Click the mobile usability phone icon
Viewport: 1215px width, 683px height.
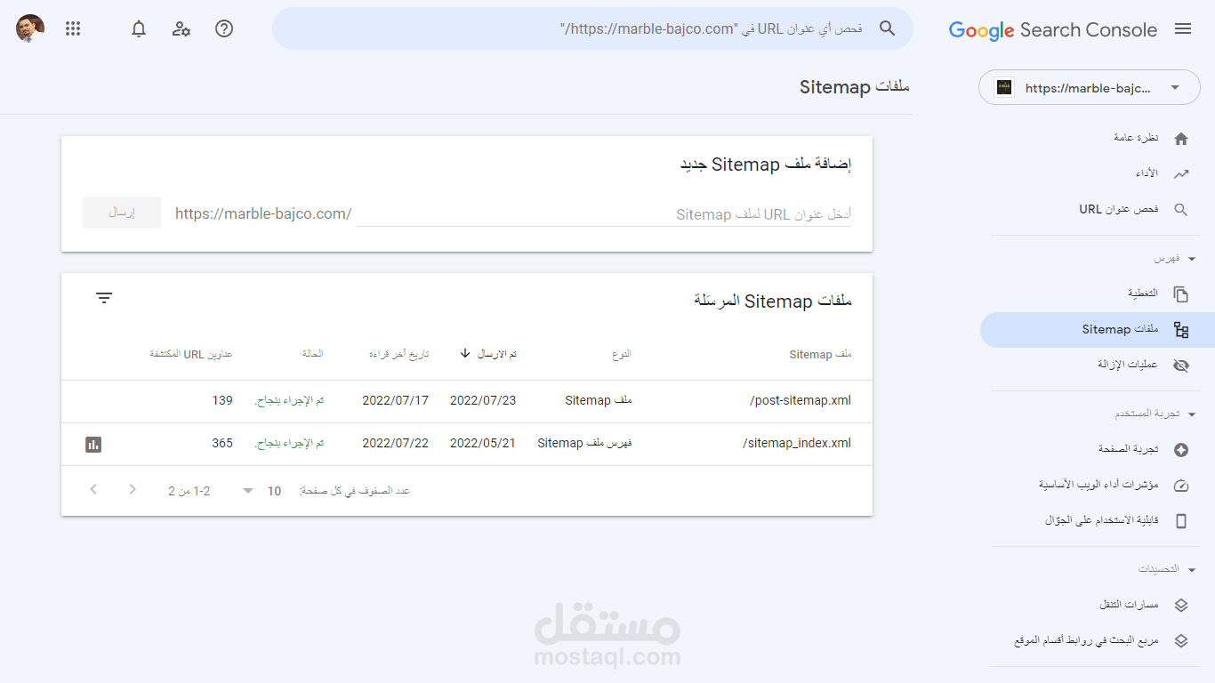tap(1181, 521)
